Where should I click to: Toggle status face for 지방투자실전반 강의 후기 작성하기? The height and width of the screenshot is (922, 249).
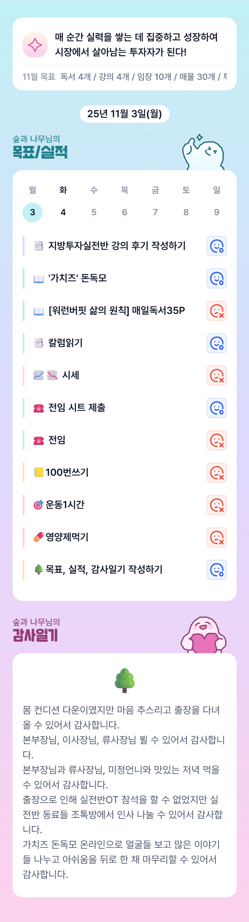(x=216, y=246)
